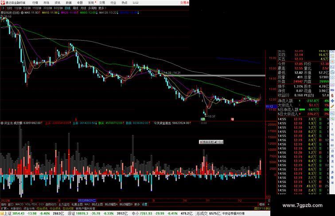The image size is (335, 216).
Task: Switch chart to 60分钟 period
Action: click(58, 8)
